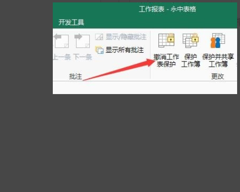This screenshot has width=240, height=192.
Task: Click 保护工作簿 protect workbook icon
Action: pos(191,41)
